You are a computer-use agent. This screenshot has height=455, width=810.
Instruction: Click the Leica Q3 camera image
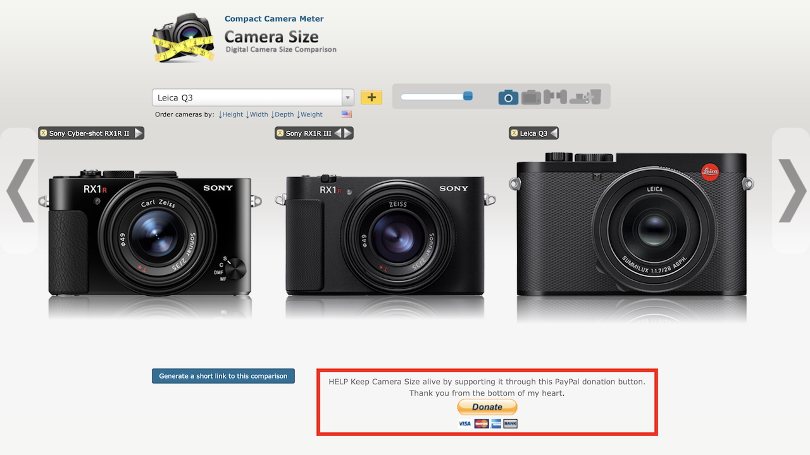(x=632, y=224)
